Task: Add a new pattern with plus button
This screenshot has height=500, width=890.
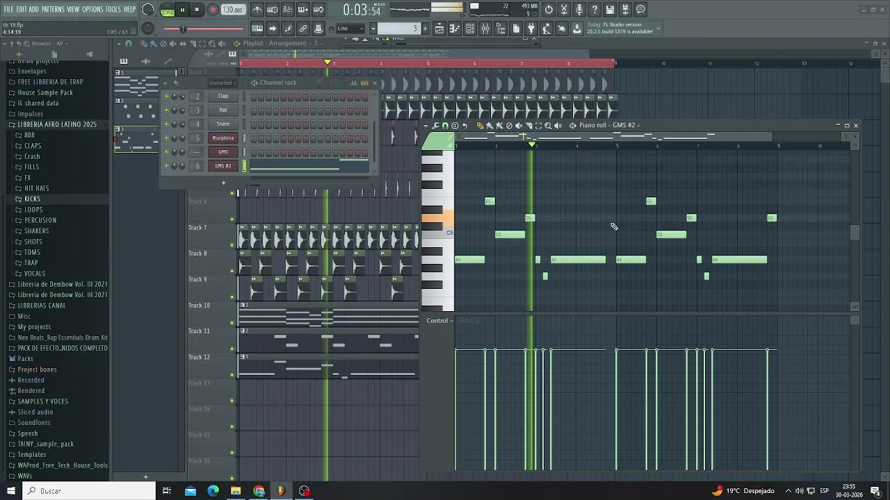Action: (426, 28)
